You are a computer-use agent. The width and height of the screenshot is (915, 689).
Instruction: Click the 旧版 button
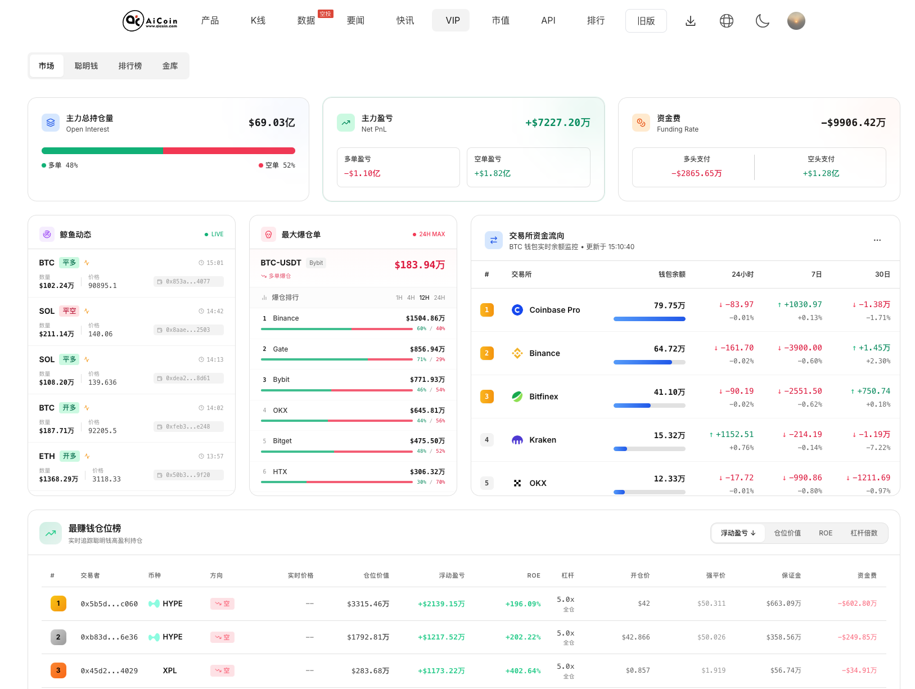646,20
